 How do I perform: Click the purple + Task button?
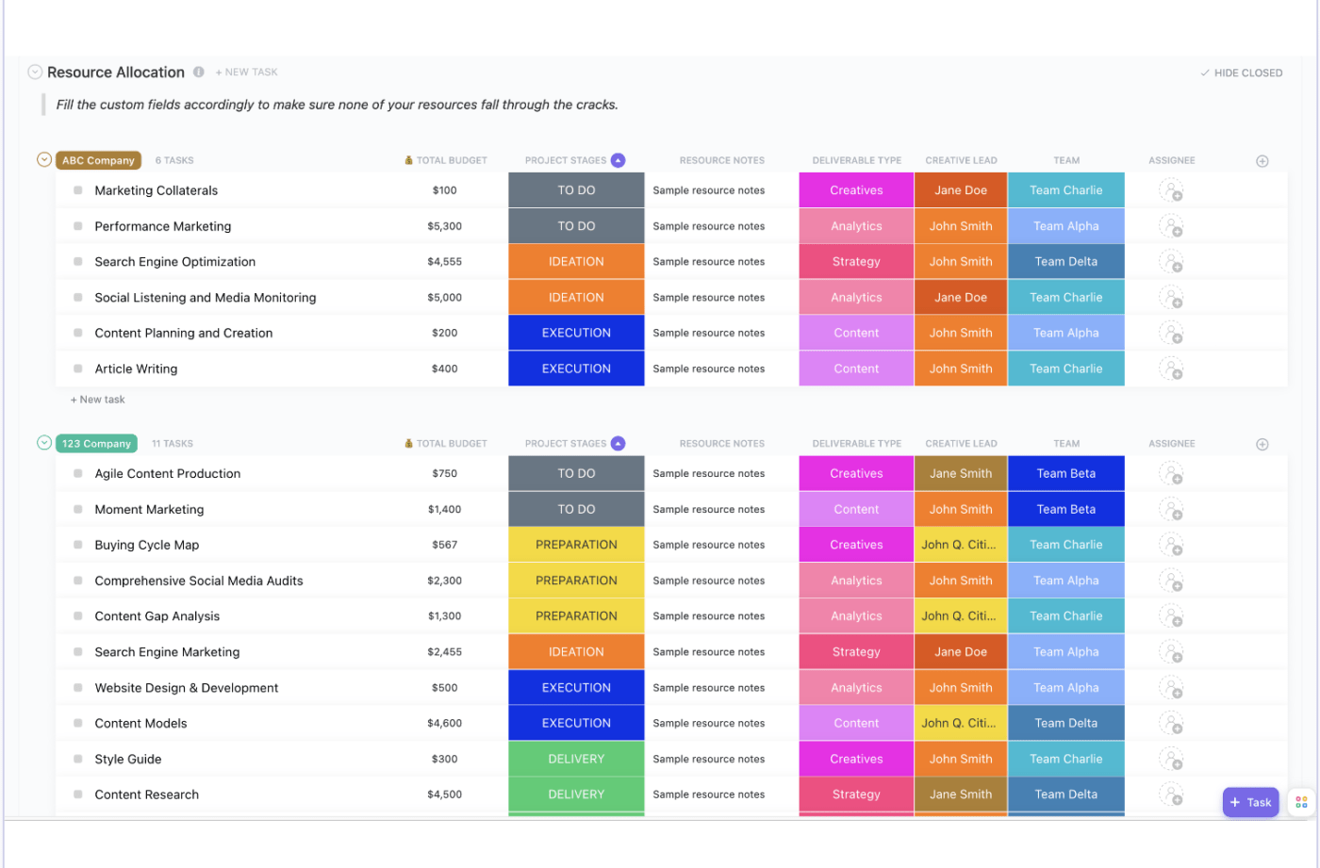(1250, 802)
